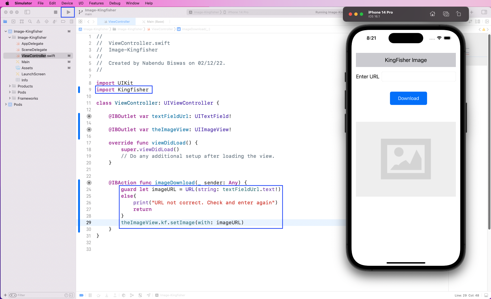Click the imageDownload action connection circle

(x=89, y=183)
